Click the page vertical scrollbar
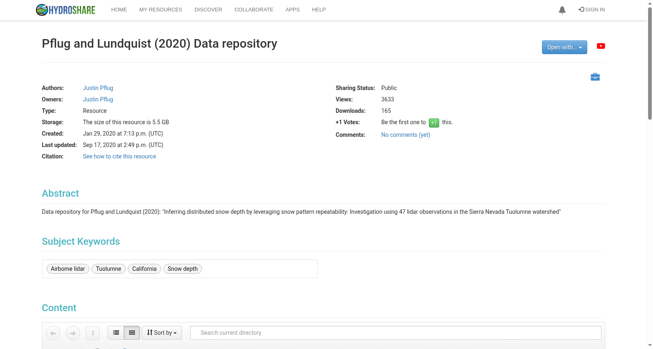The image size is (653, 349). click(650, 63)
